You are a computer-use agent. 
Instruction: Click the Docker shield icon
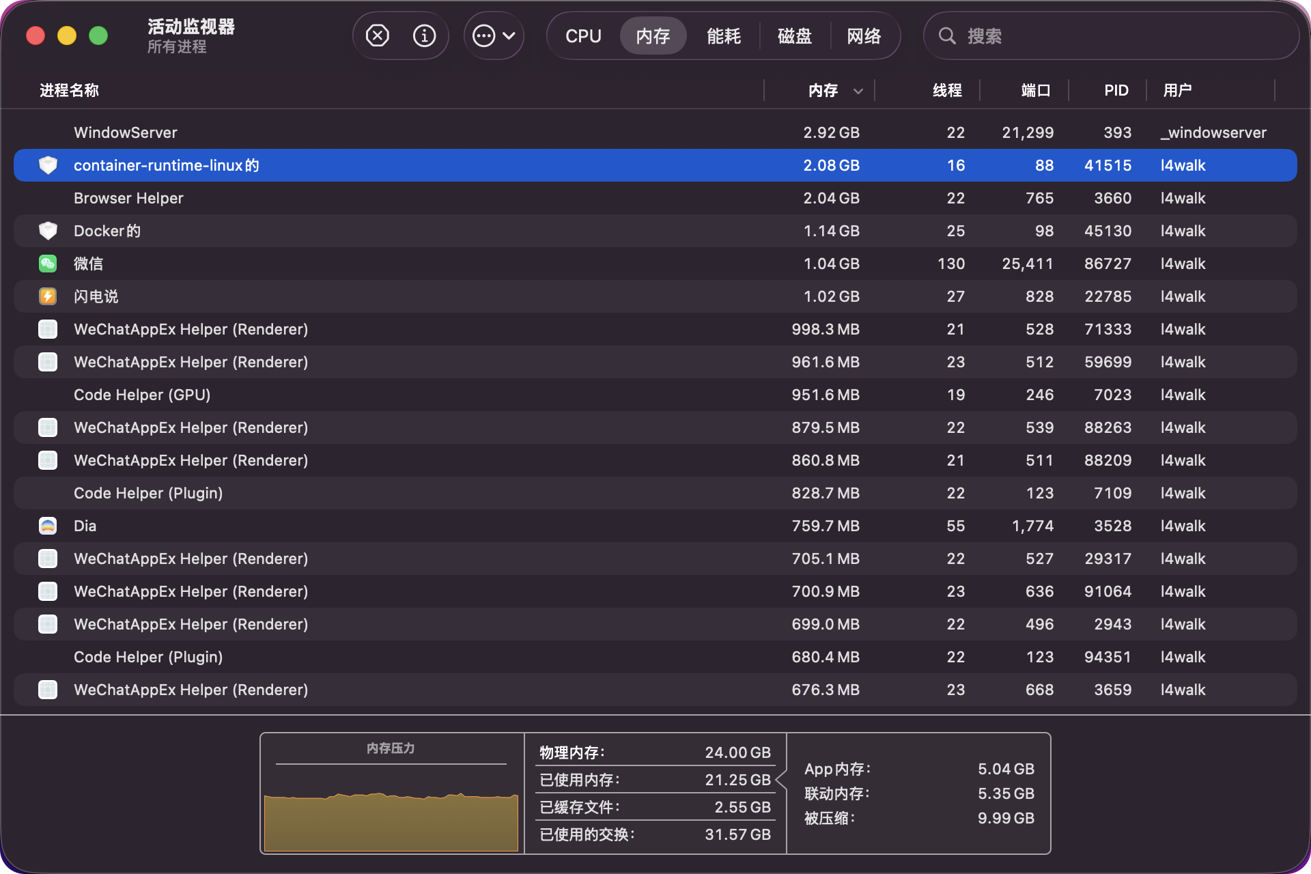click(48, 231)
